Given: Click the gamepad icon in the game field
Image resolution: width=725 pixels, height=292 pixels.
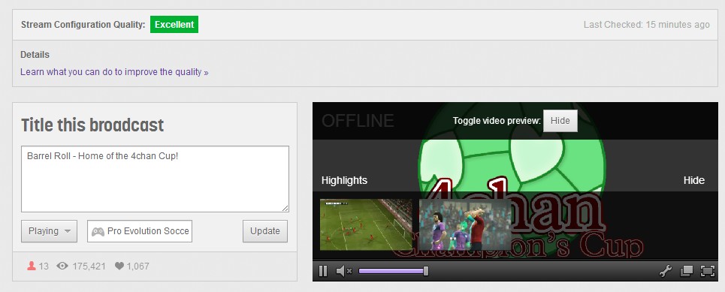Looking at the screenshot, I should (98, 231).
